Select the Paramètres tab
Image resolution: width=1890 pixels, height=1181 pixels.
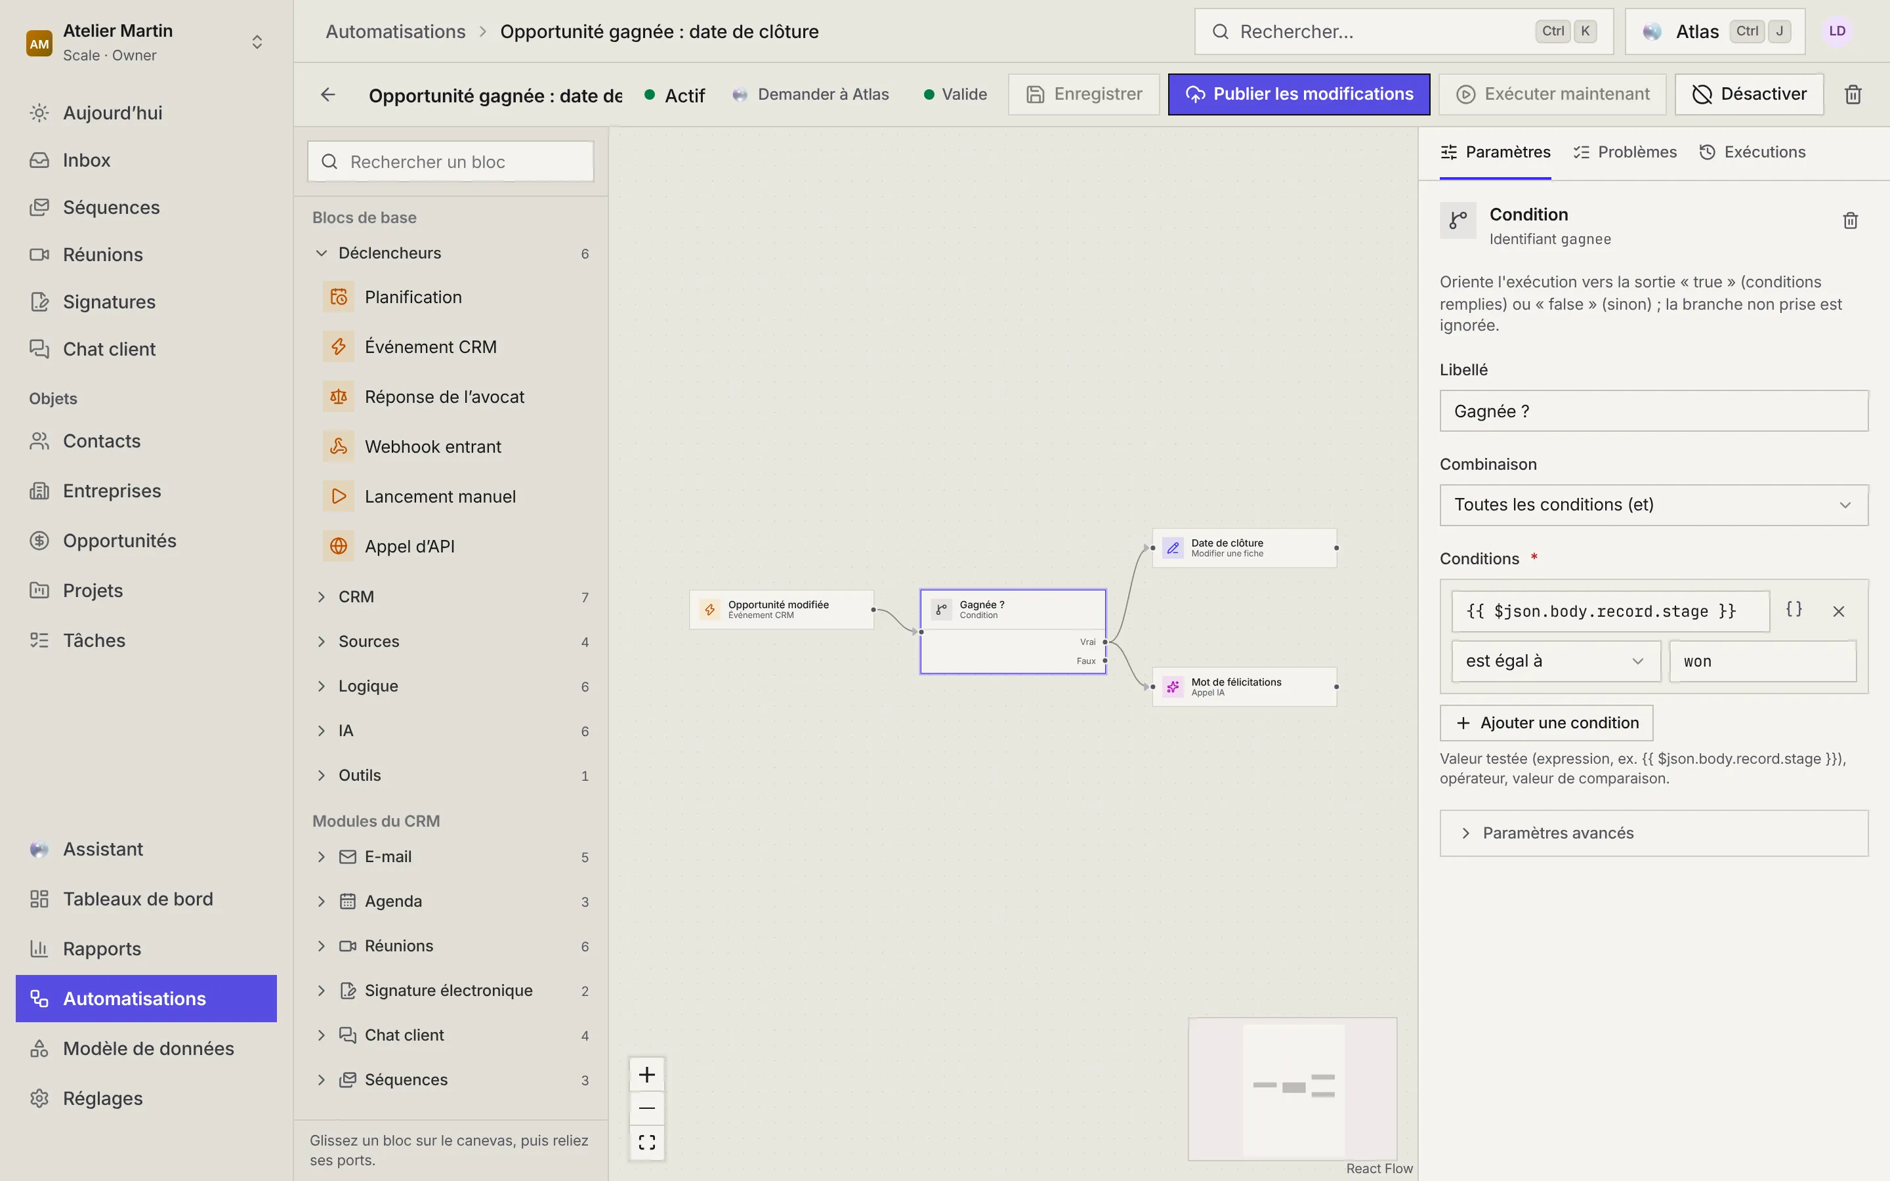(x=1495, y=152)
